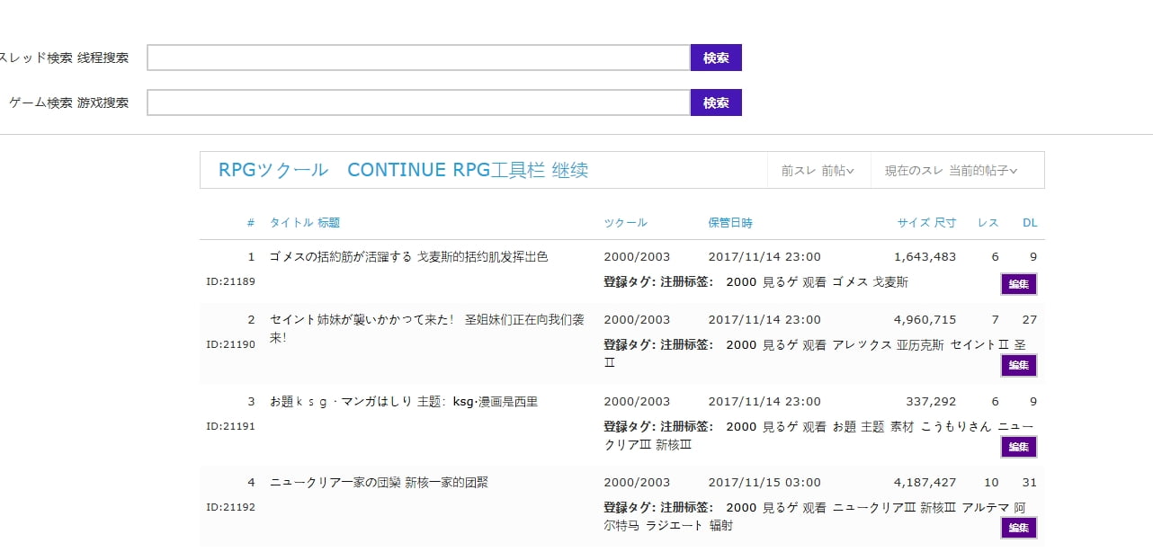Click the 検索 button beside ゲーム検索
The height and width of the screenshot is (552, 1153).
(716, 102)
